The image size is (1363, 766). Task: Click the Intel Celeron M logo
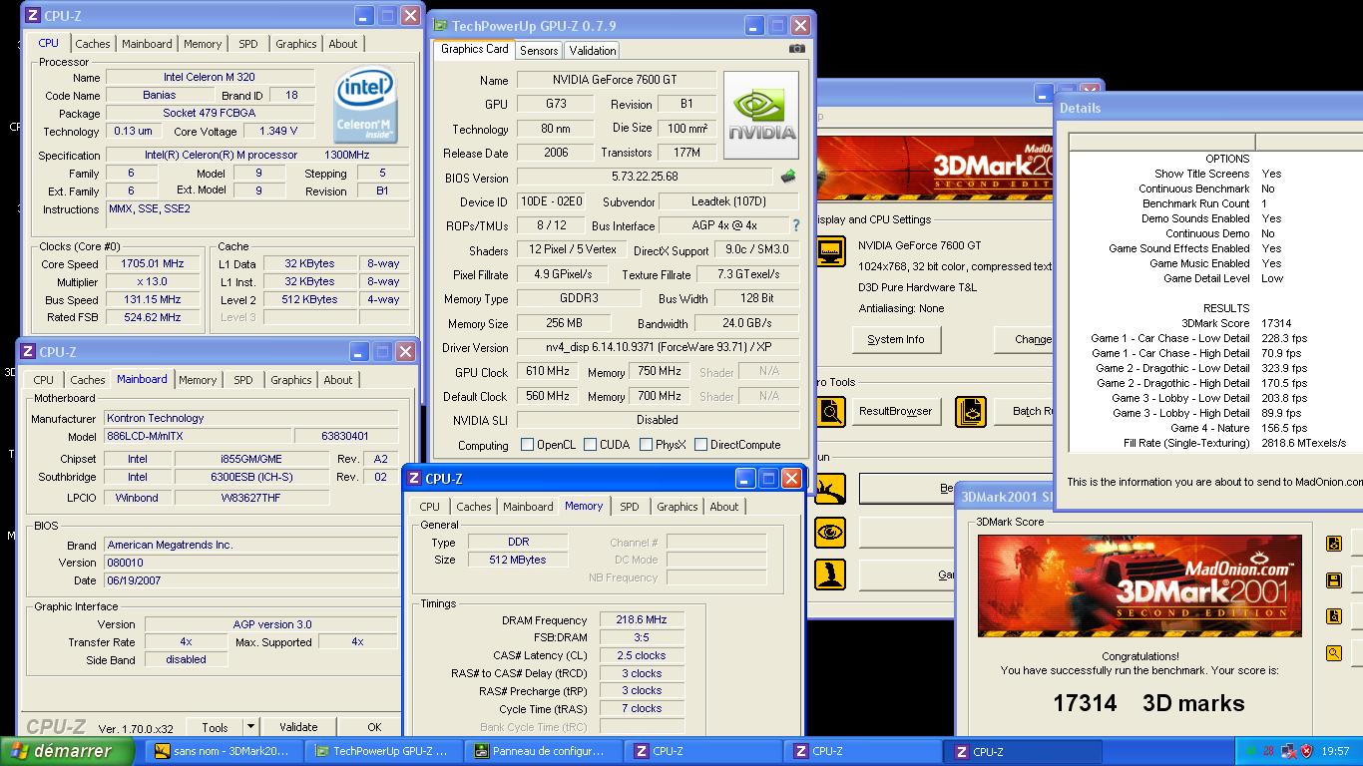coord(363,105)
